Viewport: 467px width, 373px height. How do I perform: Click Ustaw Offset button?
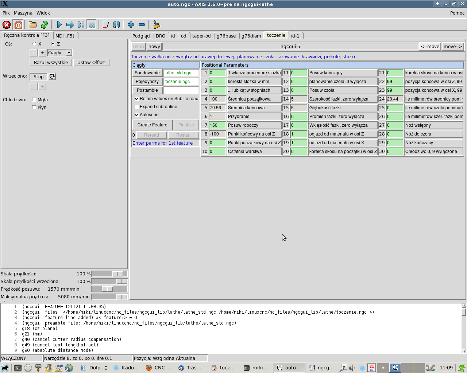coord(91,63)
